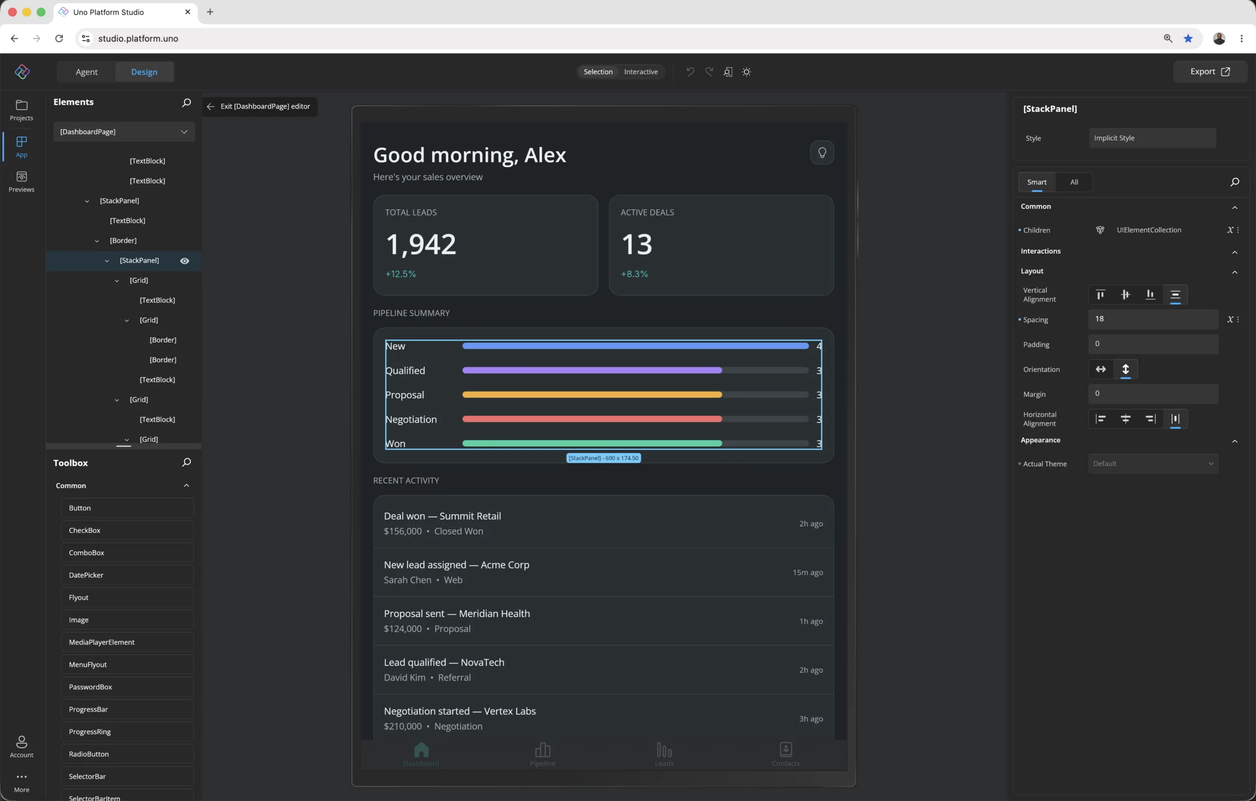Screen dimensions: 1256x801
Task: Click the purple Qualified progress bar
Action: (592, 370)
